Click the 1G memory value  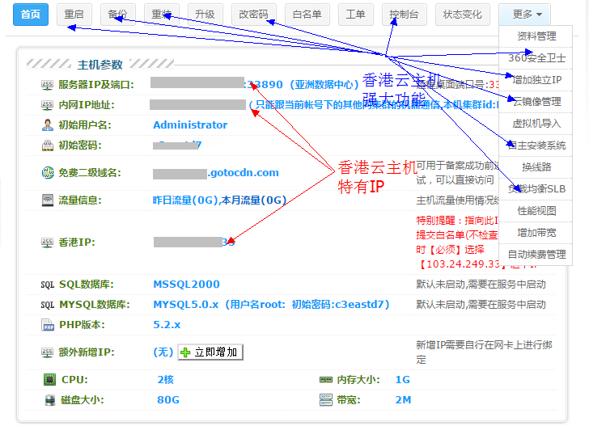[x=402, y=379]
